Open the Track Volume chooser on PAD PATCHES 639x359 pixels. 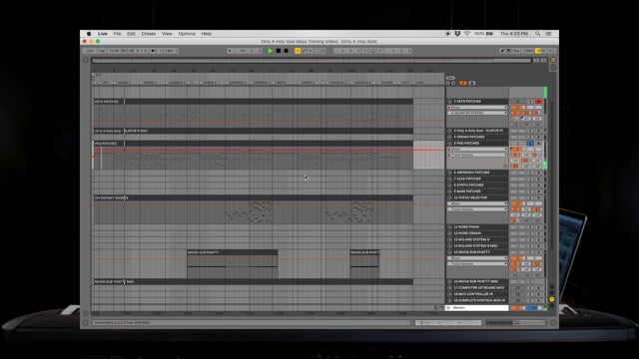click(x=477, y=156)
